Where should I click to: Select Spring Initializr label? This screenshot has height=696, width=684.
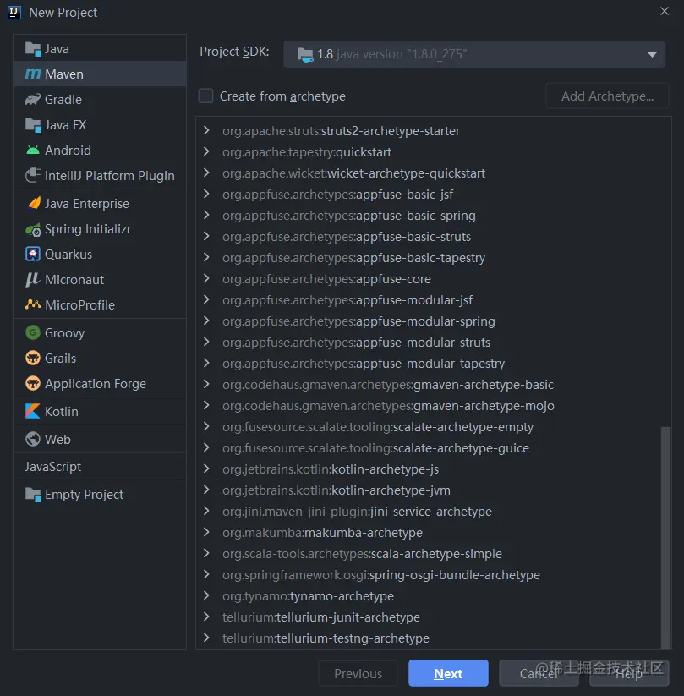click(x=88, y=229)
